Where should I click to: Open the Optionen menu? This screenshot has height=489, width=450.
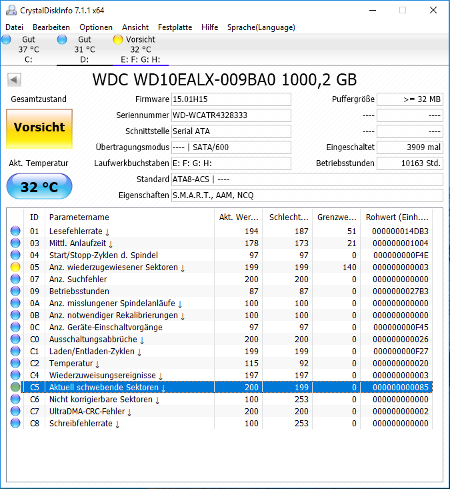tap(96, 27)
